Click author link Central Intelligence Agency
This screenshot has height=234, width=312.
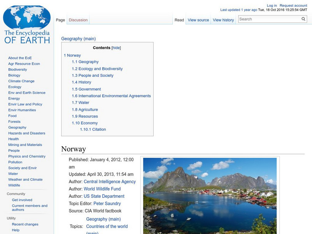[110, 181]
